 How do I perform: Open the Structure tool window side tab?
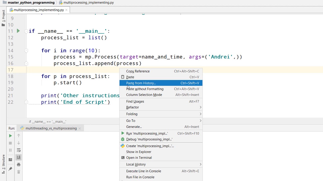pos(3,164)
